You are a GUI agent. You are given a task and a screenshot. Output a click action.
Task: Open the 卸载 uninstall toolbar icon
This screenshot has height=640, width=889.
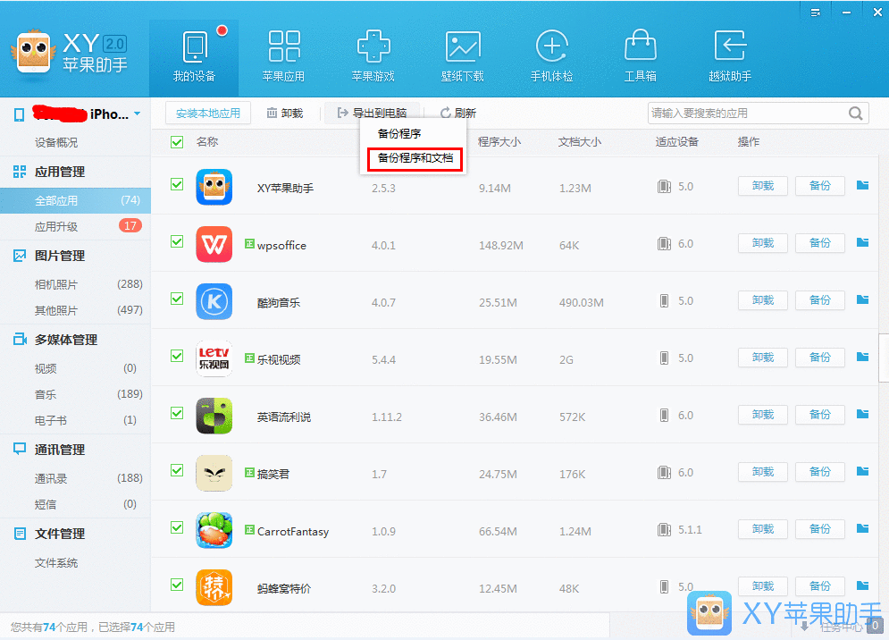pyautogui.click(x=284, y=113)
